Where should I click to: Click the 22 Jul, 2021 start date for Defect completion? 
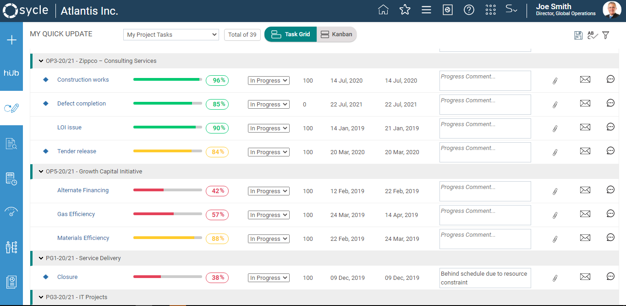[346, 104]
